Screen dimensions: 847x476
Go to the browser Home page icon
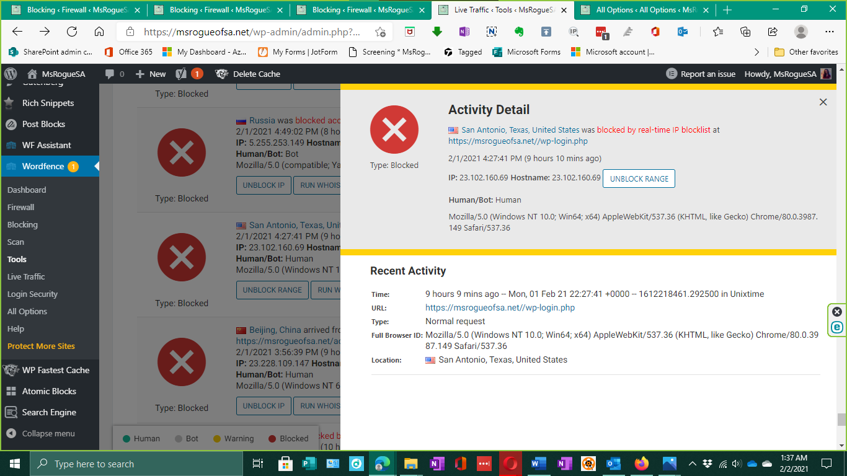99,32
